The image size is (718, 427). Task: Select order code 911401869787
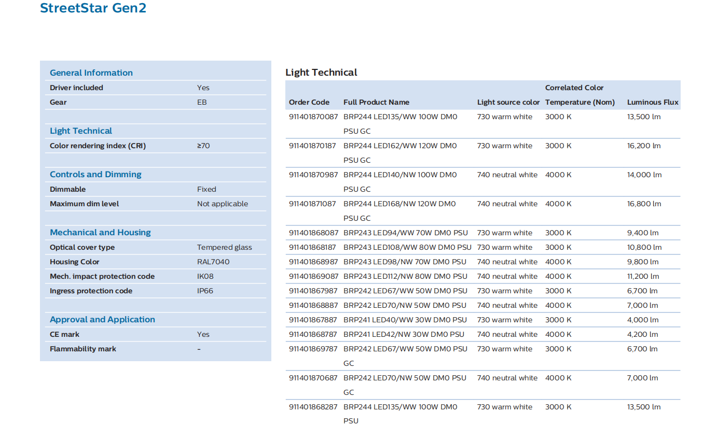point(313,349)
